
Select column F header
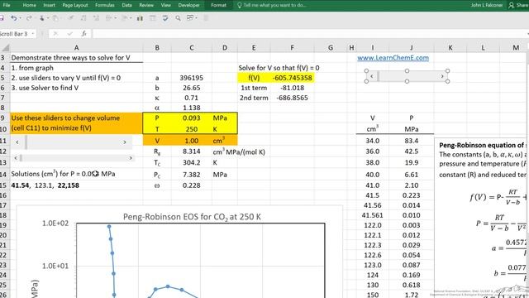point(292,48)
